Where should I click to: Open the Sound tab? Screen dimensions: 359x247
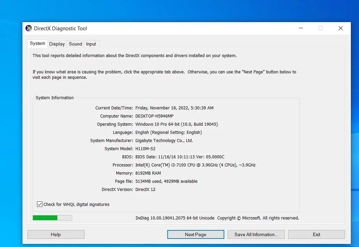[75, 44]
